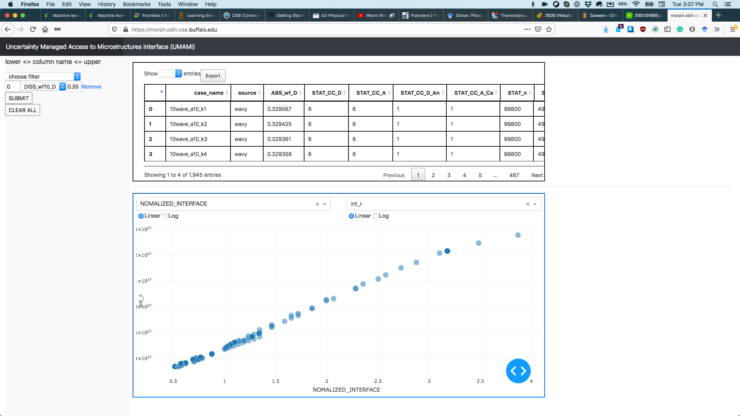This screenshot has width=740, height=416.
Task: Click the bookmark star icon
Action: (549, 29)
